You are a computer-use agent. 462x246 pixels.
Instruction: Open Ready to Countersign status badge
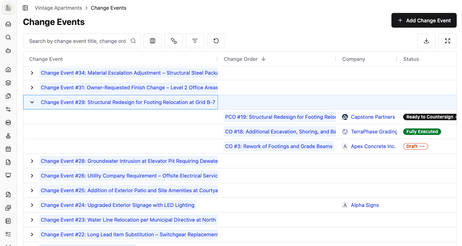click(430, 117)
